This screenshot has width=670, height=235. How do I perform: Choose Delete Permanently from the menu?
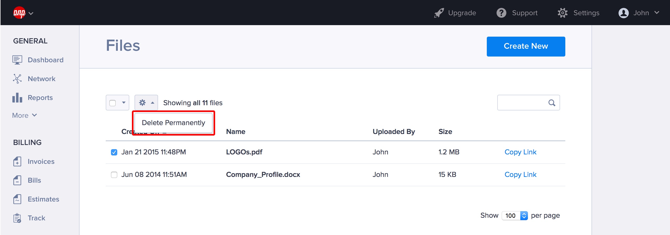coord(173,123)
